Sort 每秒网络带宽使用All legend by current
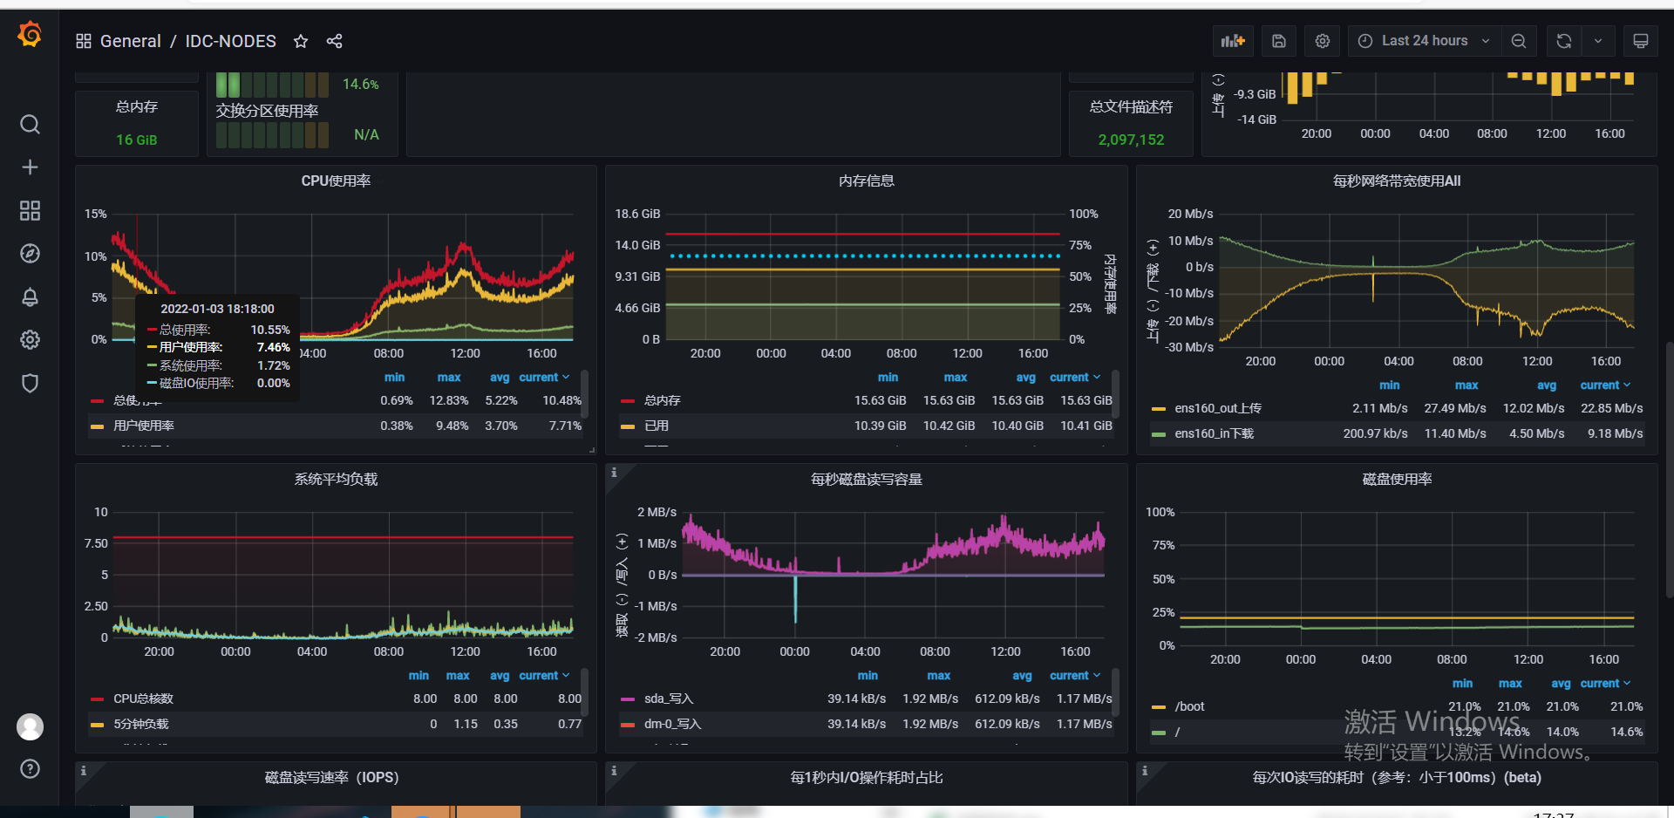1674x818 pixels. [x=1605, y=385]
